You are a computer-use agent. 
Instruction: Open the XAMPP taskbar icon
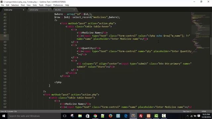149,116
